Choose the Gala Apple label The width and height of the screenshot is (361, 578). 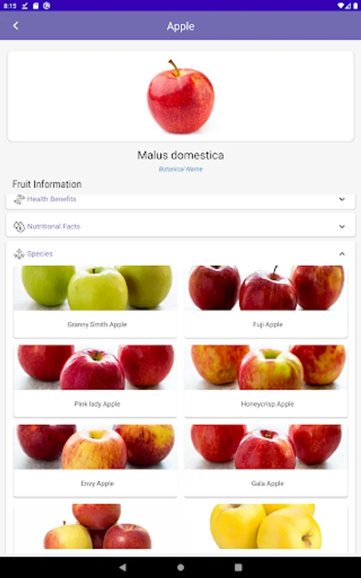[267, 483]
